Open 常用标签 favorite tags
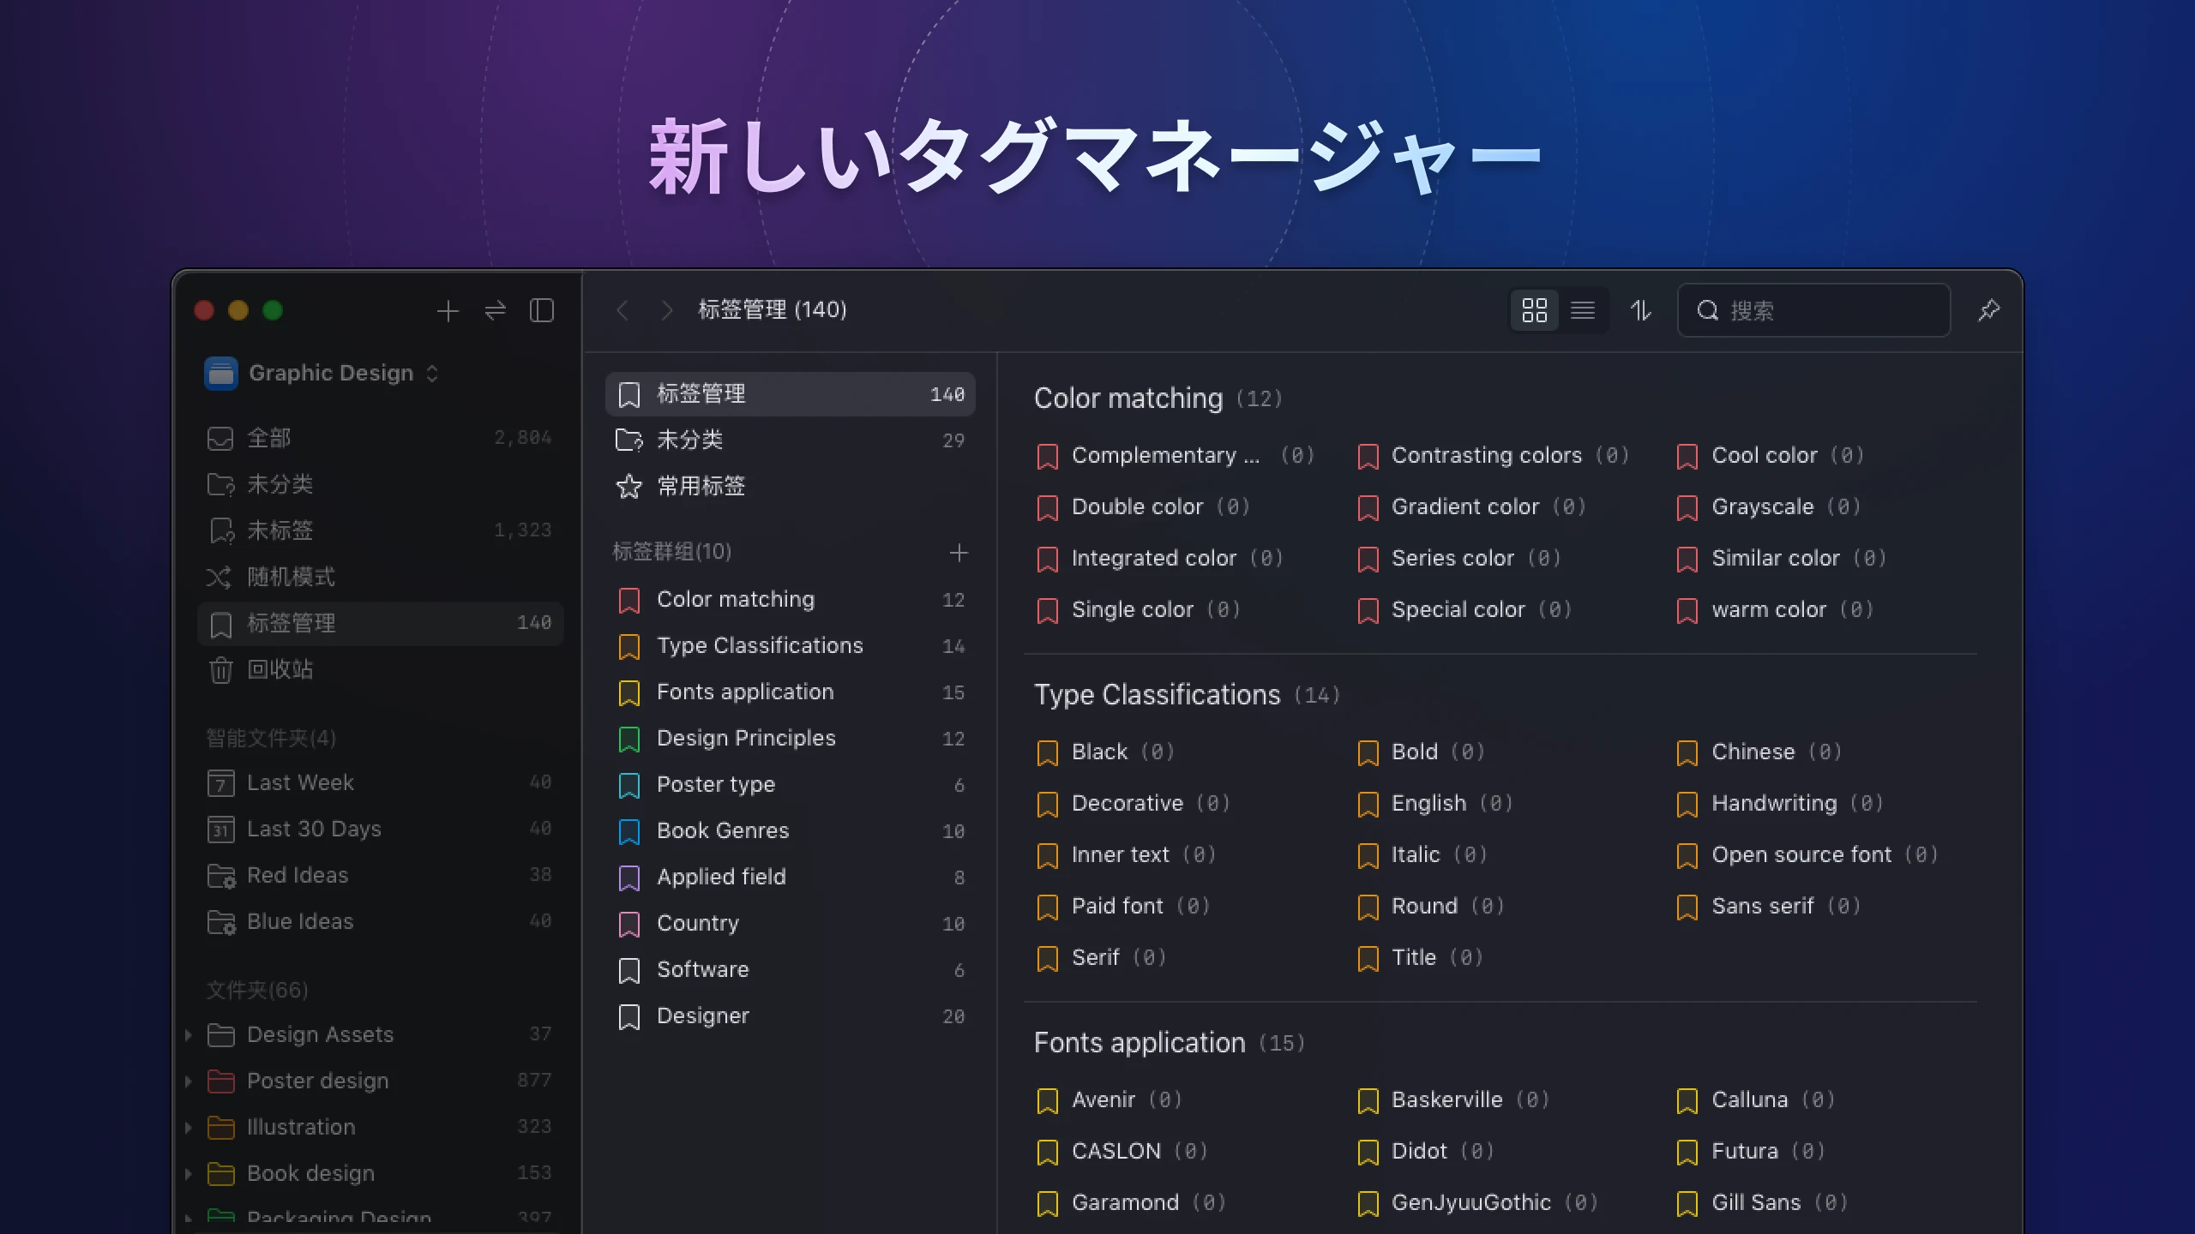The image size is (2195, 1234). pos(791,487)
